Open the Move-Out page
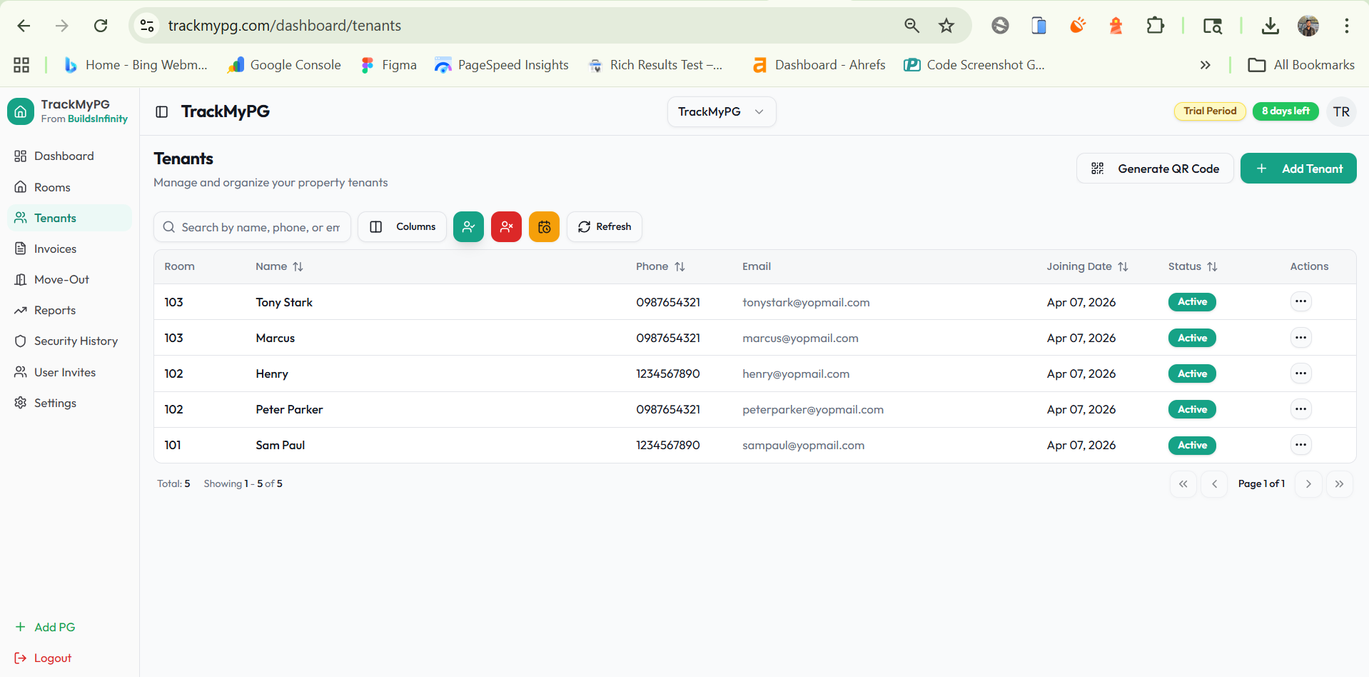This screenshot has width=1369, height=677. coord(59,279)
